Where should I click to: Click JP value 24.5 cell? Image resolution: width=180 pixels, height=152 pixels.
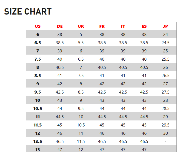165,43
